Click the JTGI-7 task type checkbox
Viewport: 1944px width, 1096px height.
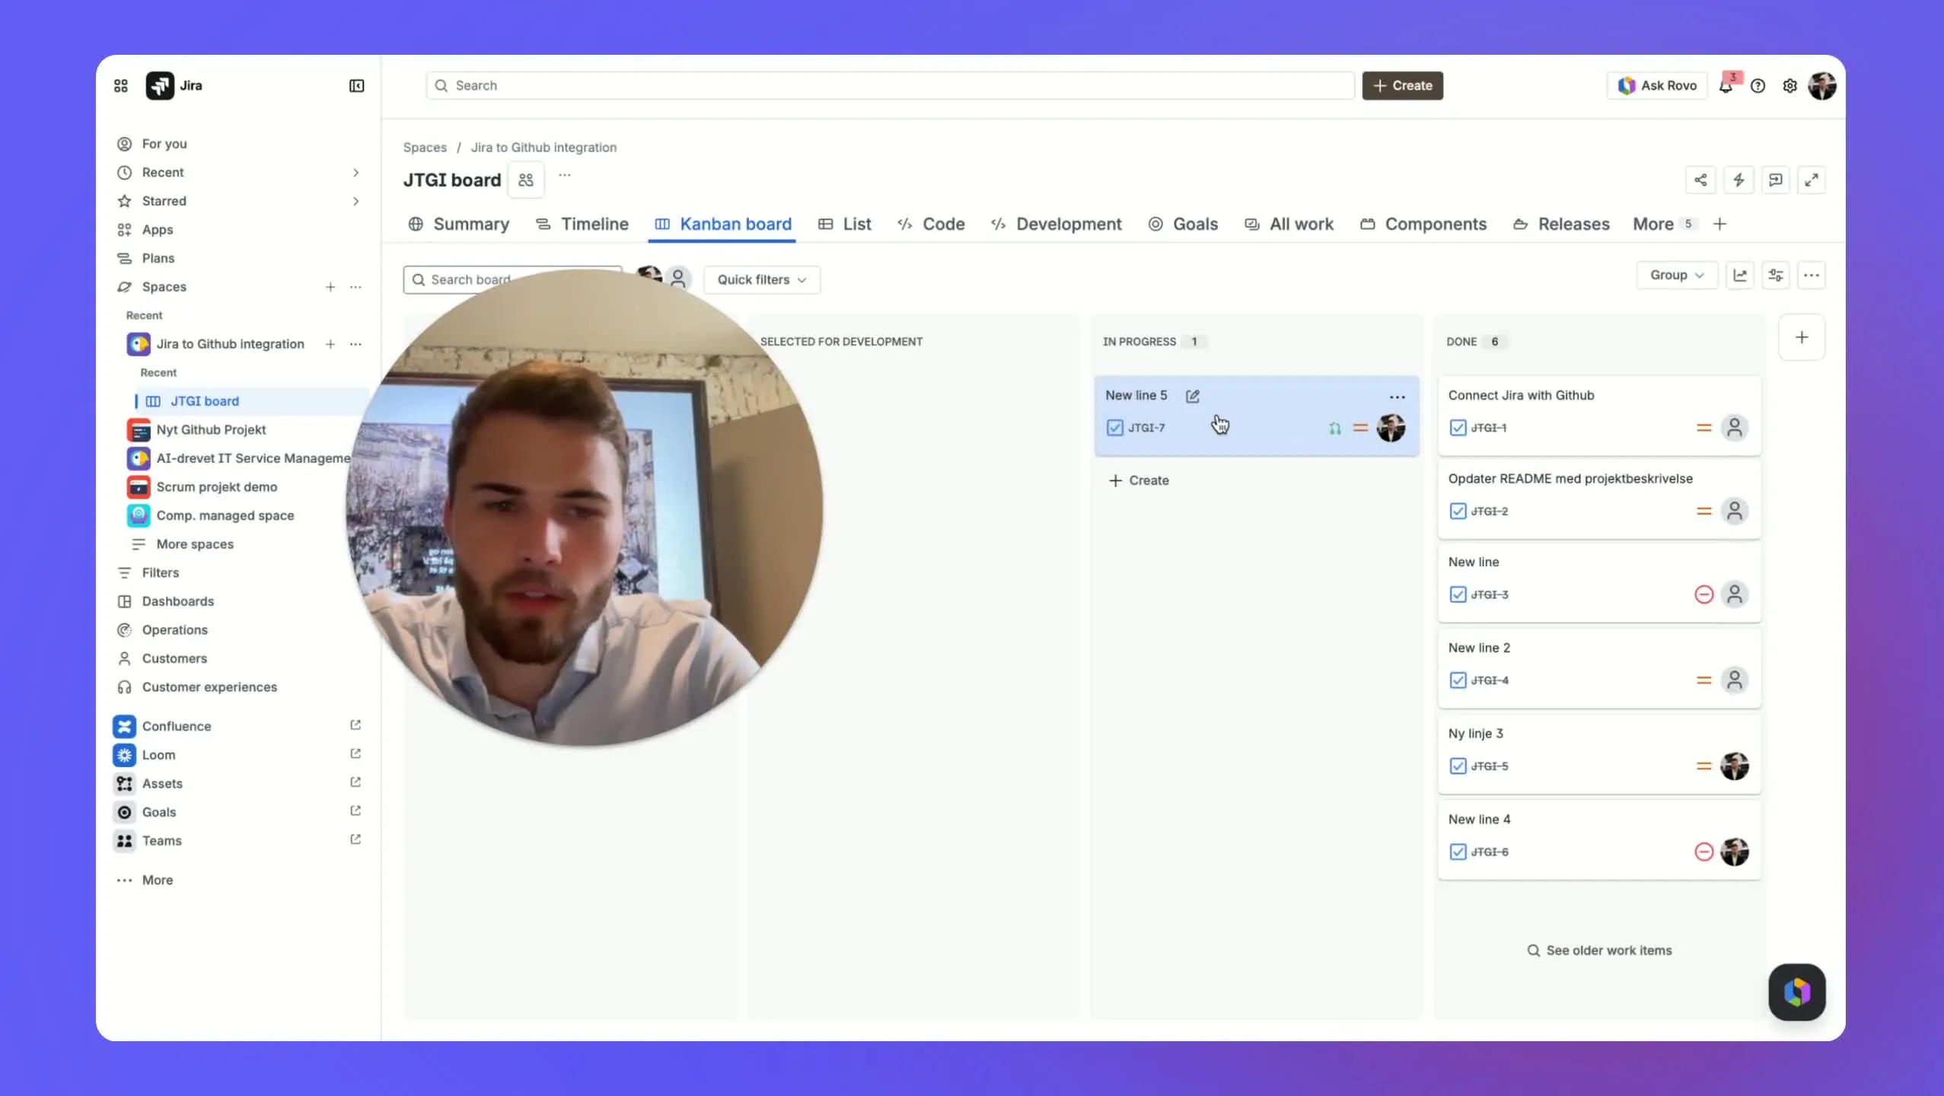coord(1115,428)
